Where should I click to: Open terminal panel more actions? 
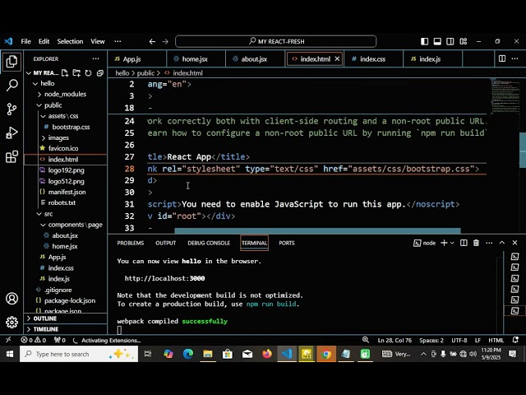pos(489,243)
